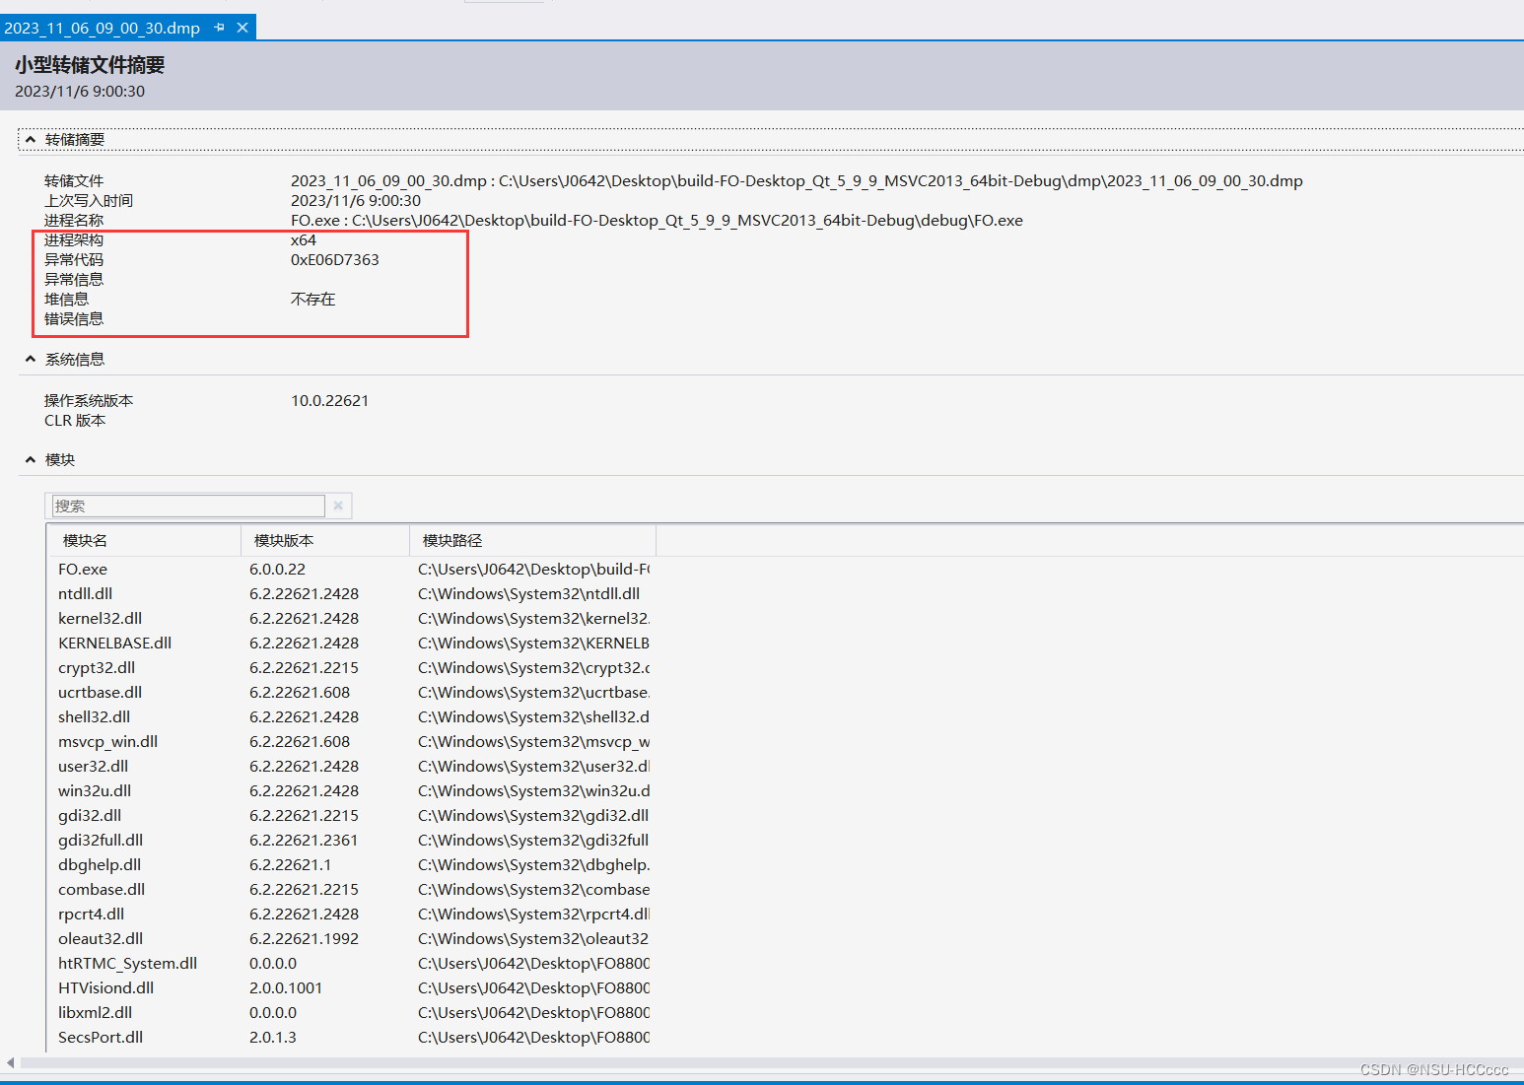
Task: Select the 2023_11_06_09_00_30.dmp tab
Action: (x=103, y=28)
